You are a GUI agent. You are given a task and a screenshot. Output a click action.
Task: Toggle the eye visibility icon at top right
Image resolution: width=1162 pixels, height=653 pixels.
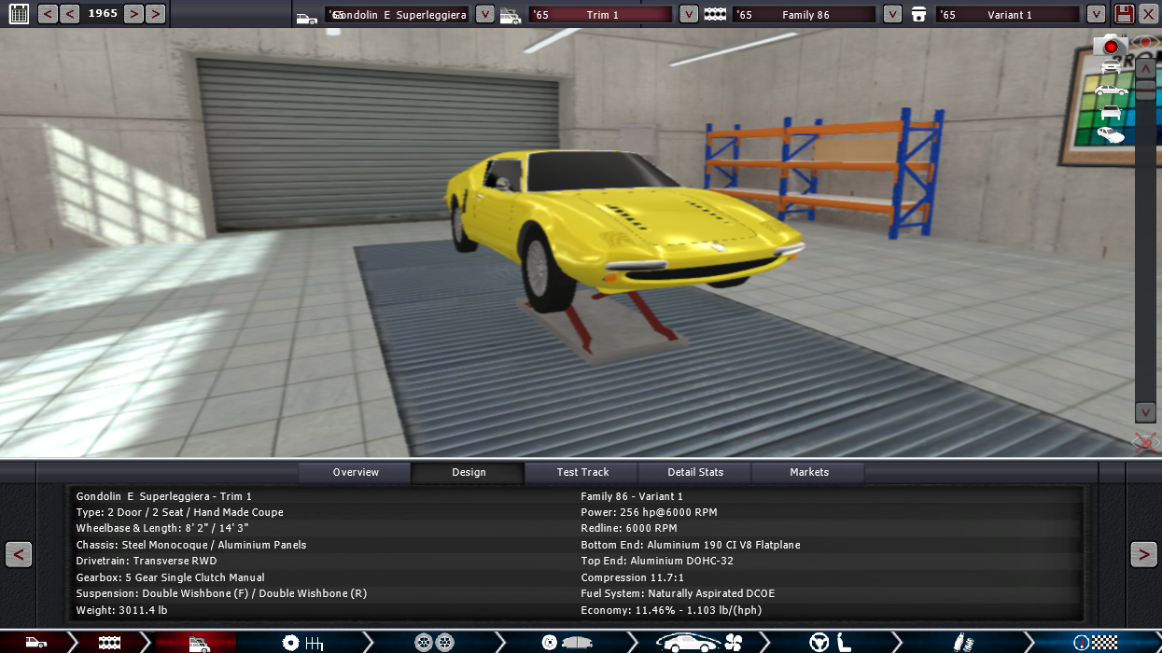tap(1145, 42)
